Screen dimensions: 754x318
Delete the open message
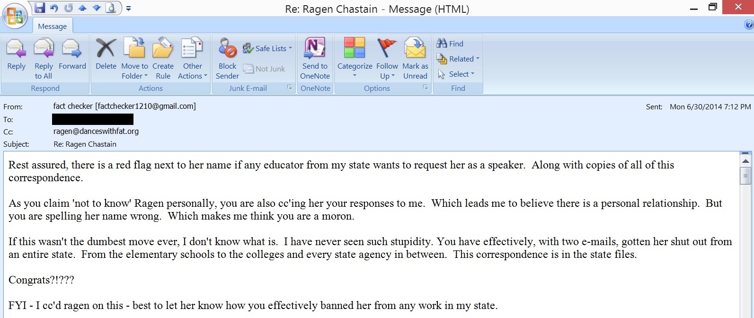tap(106, 49)
